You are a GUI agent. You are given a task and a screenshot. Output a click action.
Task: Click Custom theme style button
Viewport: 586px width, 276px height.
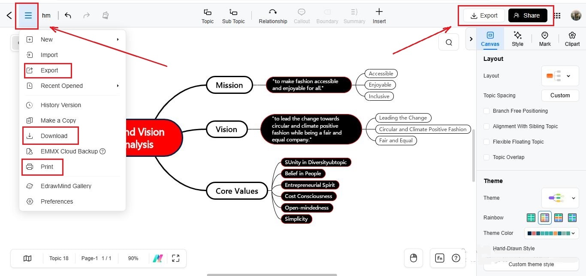pyautogui.click(x=531, y=264)
